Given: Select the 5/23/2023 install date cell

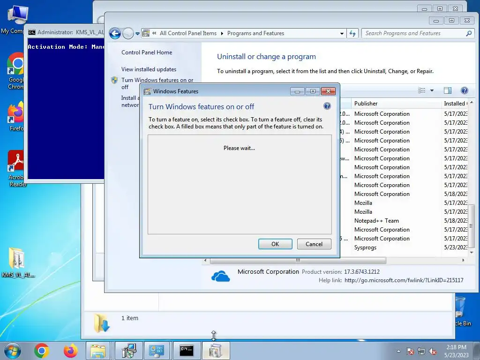Looking at the screenshot, I should [456, 247].
